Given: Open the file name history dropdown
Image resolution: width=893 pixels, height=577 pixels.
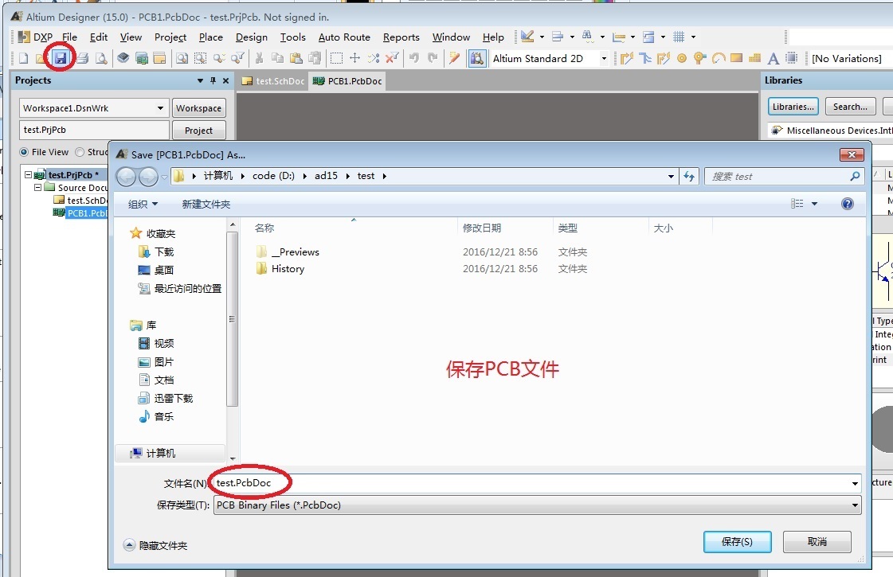Looking at the screenshot, I should pyautogui.click(x=855, y=484).
